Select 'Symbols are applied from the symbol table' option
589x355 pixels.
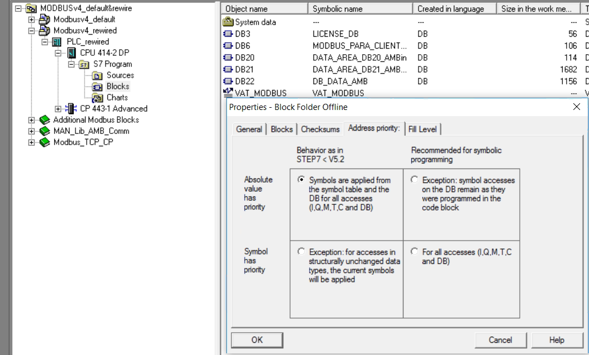[x=301, y=179]
